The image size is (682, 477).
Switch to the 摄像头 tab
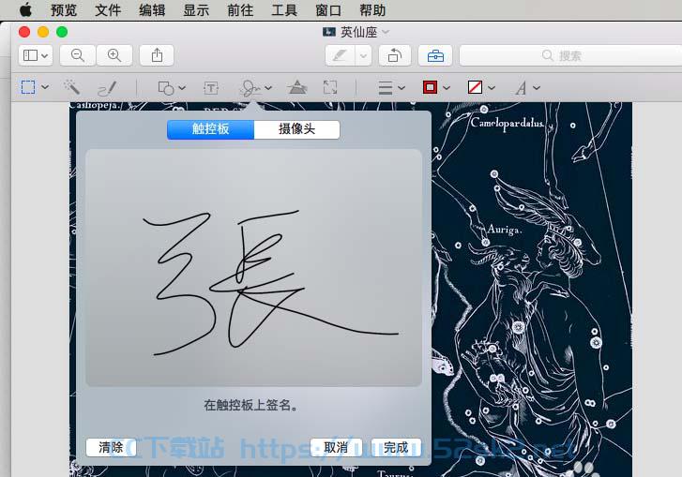(296, 129)
